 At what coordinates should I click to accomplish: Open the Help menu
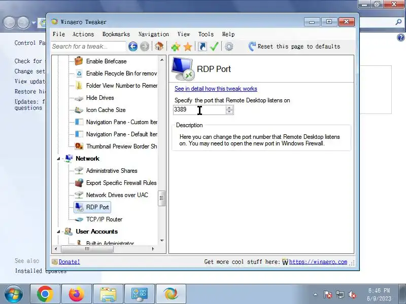[228, 34]
